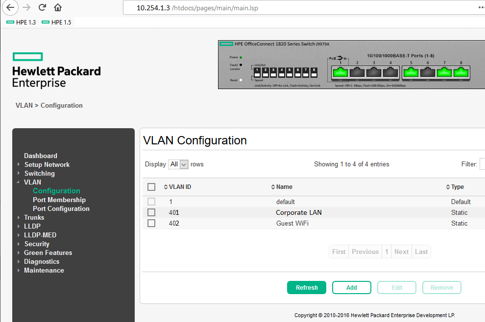Expand the Trunks menu
The image size is (485, 322).
[19, 217]
